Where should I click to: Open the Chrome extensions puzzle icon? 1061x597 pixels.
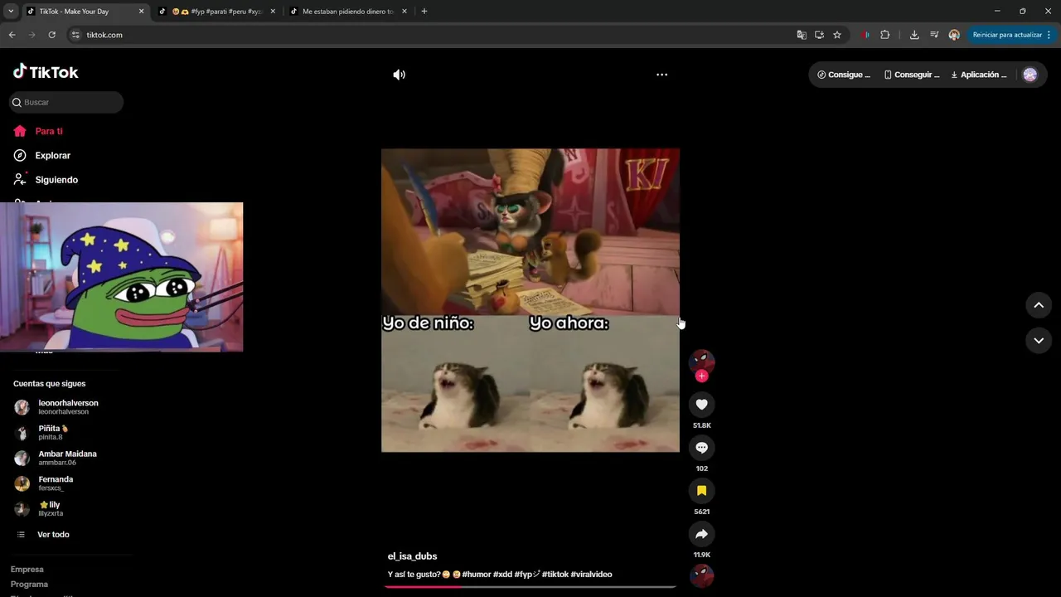coord(884,35)
